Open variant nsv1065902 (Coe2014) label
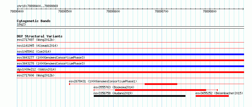The image size is (252, 107). pyautogui.click(x=34, y=52)
